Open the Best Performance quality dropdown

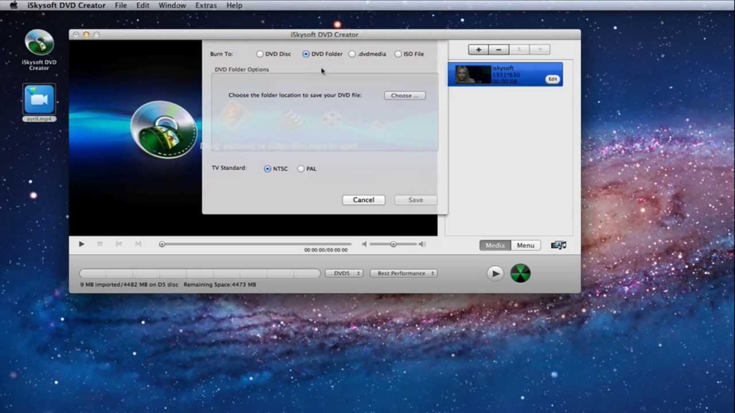tap(404, 274)
